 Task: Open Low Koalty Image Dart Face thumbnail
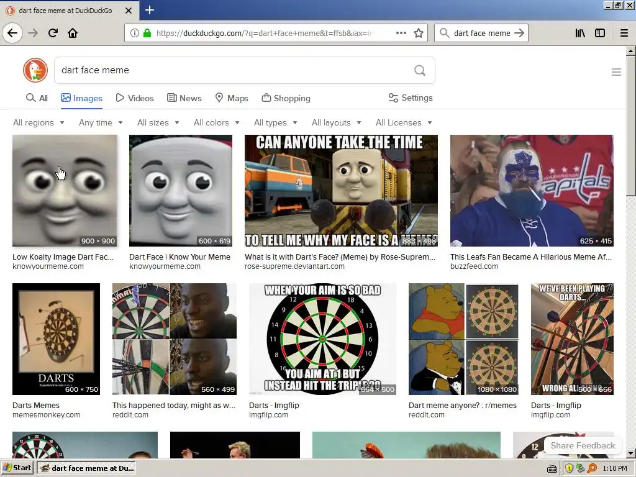[65, 191]
